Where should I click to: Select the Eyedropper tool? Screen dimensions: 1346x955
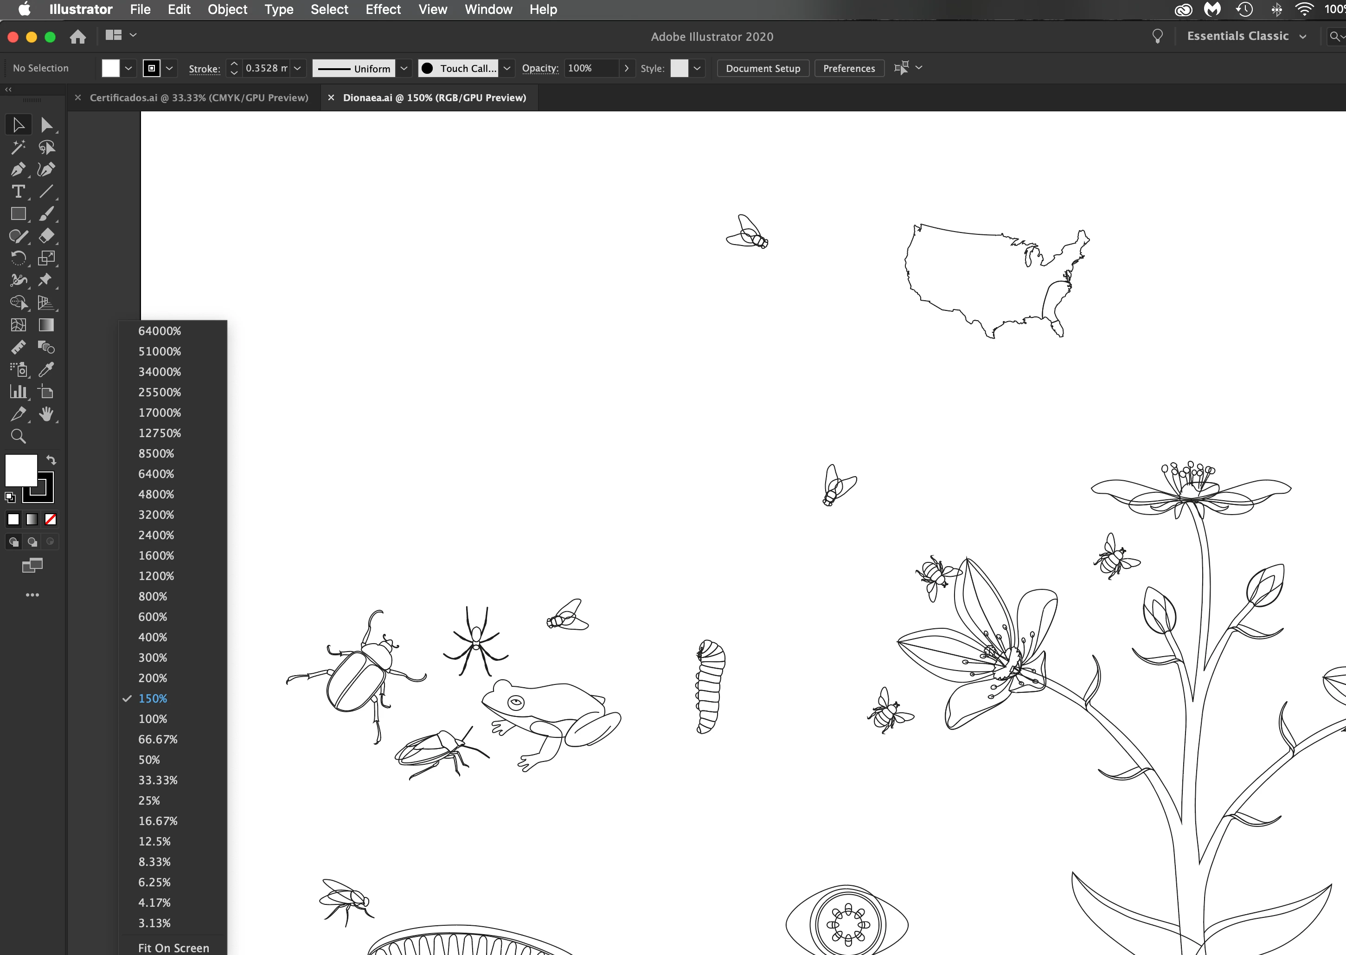[x=46, y=369]
